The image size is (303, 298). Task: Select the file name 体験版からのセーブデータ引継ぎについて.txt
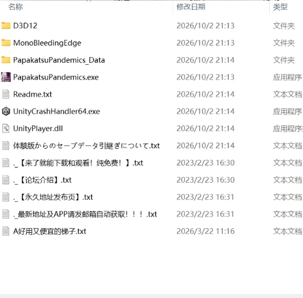(x=86, y=146)
